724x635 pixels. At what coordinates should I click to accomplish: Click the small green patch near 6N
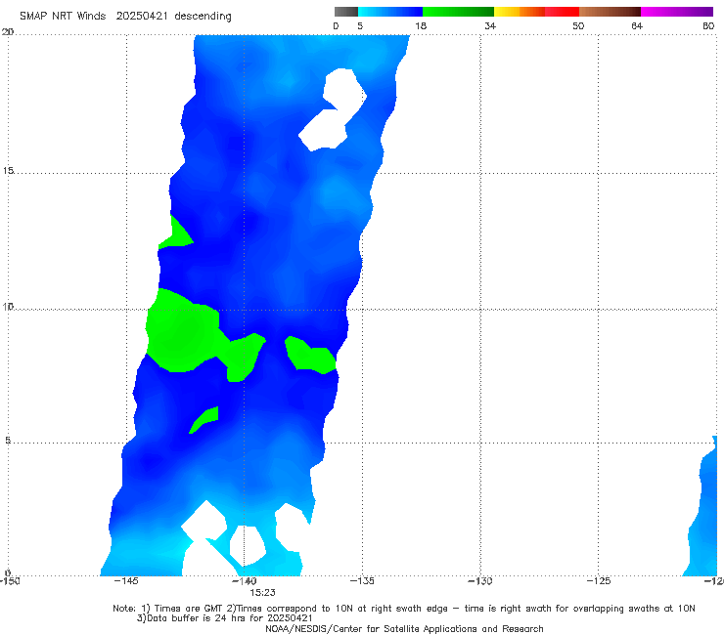204,420
